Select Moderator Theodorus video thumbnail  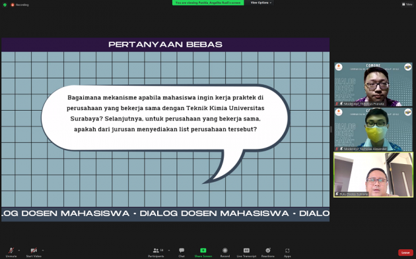point(373,84)
